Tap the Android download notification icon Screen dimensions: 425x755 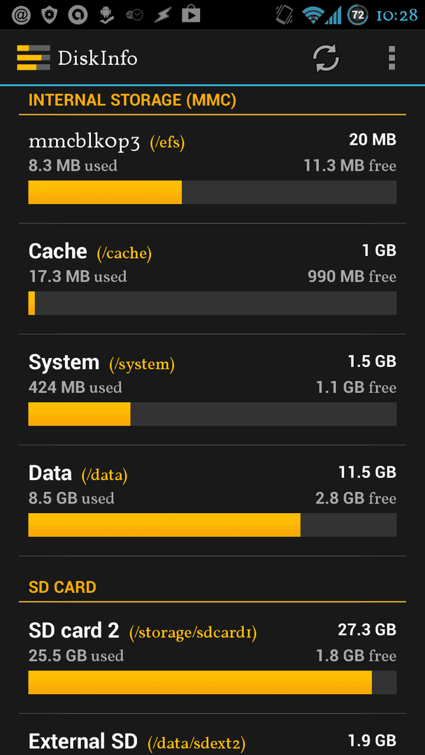(106, 15)
